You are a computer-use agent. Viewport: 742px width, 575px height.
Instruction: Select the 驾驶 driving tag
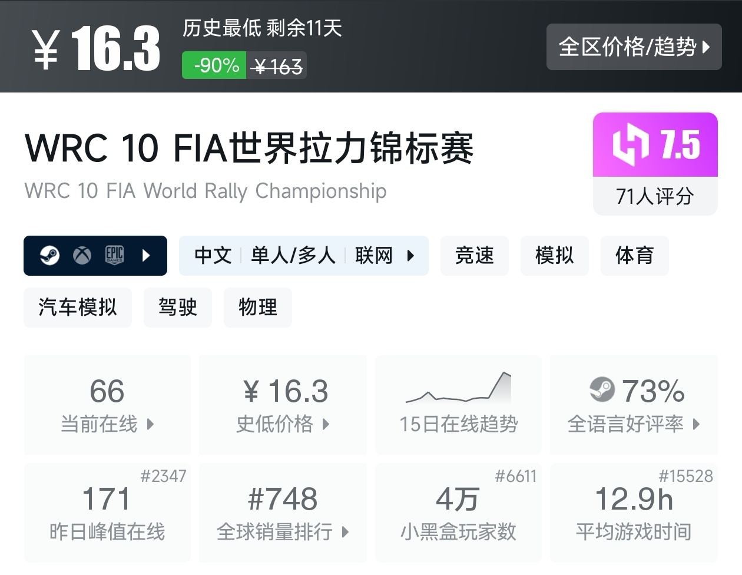tap(177, 308)
